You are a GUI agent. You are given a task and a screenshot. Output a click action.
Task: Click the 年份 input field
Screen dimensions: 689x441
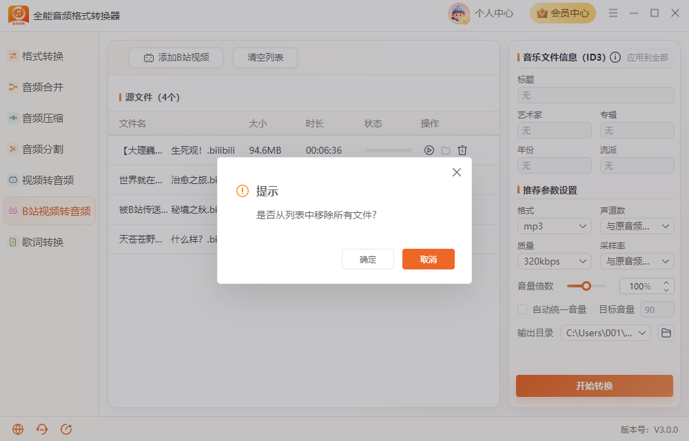pos(555,165)
